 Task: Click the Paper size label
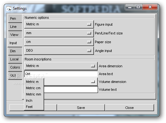[x=103, y=42]
